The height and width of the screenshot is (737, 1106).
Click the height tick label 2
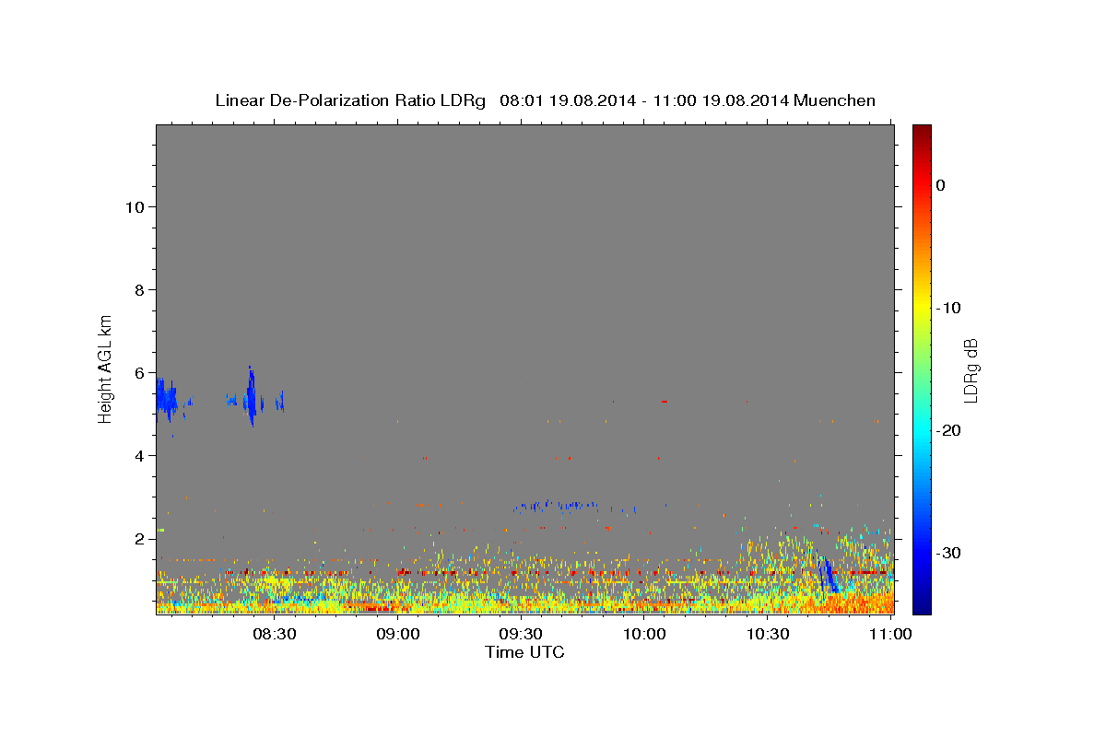pyautogui.click(x=137, y=538)
